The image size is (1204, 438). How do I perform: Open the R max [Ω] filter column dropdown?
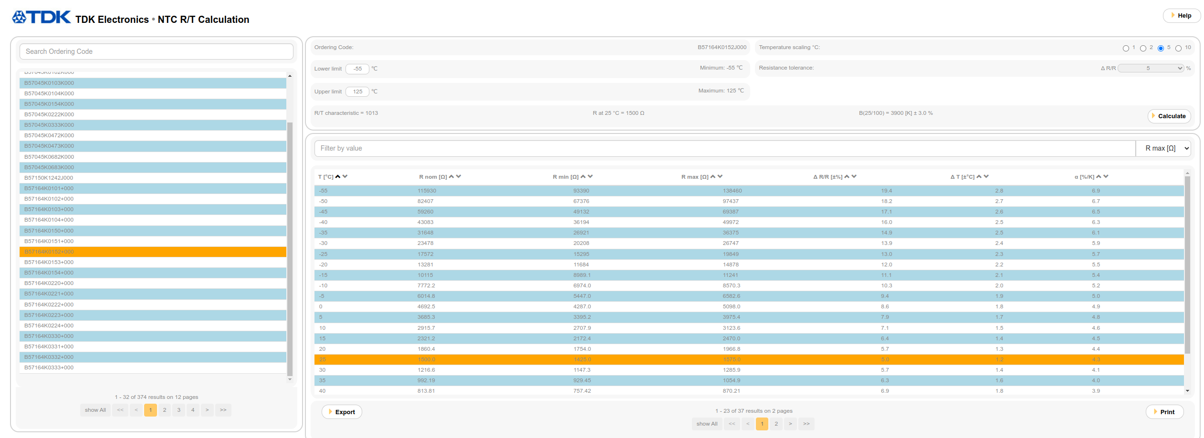[x=1163, y=148]
